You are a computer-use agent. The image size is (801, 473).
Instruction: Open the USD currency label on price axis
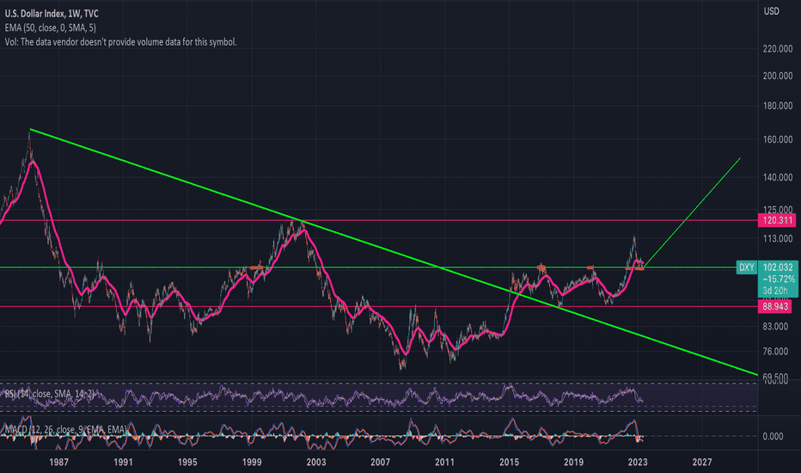[x=772, y=11]
